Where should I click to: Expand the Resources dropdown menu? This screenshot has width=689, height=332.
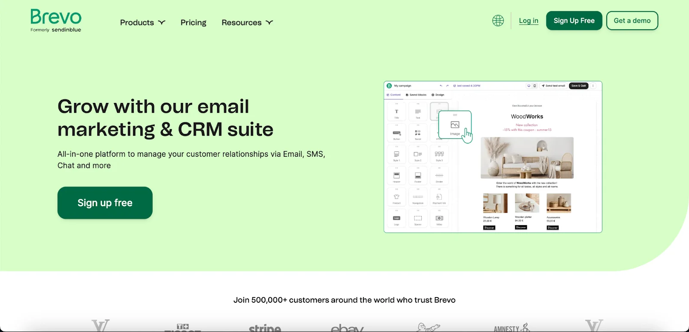coord(247,22)
